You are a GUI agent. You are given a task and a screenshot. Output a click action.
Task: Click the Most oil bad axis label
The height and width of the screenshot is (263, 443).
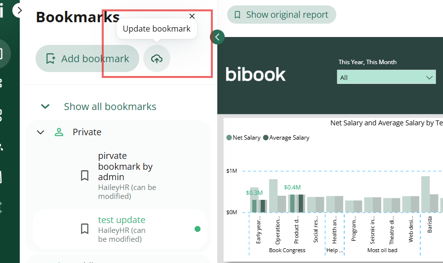pyautogui.click(x=382, y=250)
